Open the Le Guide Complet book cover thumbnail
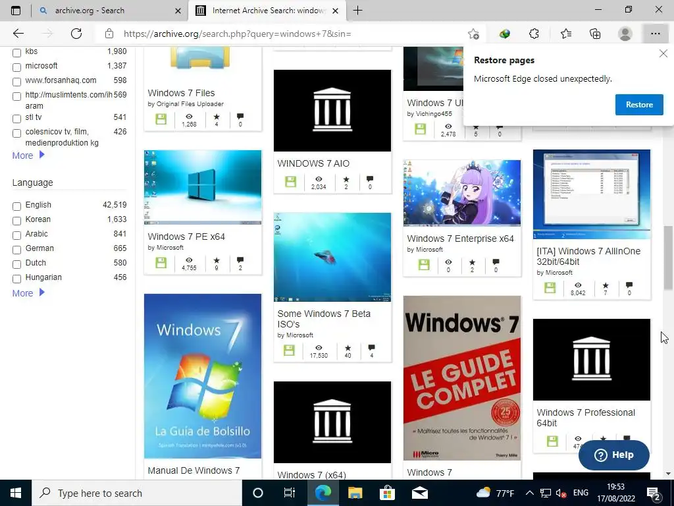Image resolution: width=674 pixels, height=506 pixels. 462,378
